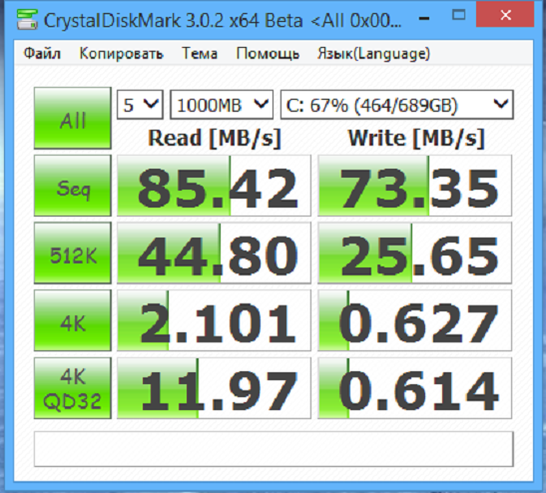This screenshot has width=546, height=493.
Task: Open the Тема menu
Action: [x=200, y=54]
